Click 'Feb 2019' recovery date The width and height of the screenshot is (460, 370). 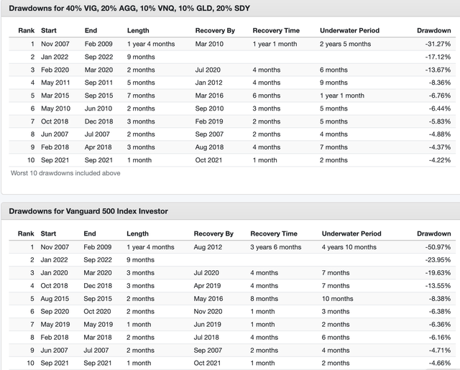click(209, 121)
